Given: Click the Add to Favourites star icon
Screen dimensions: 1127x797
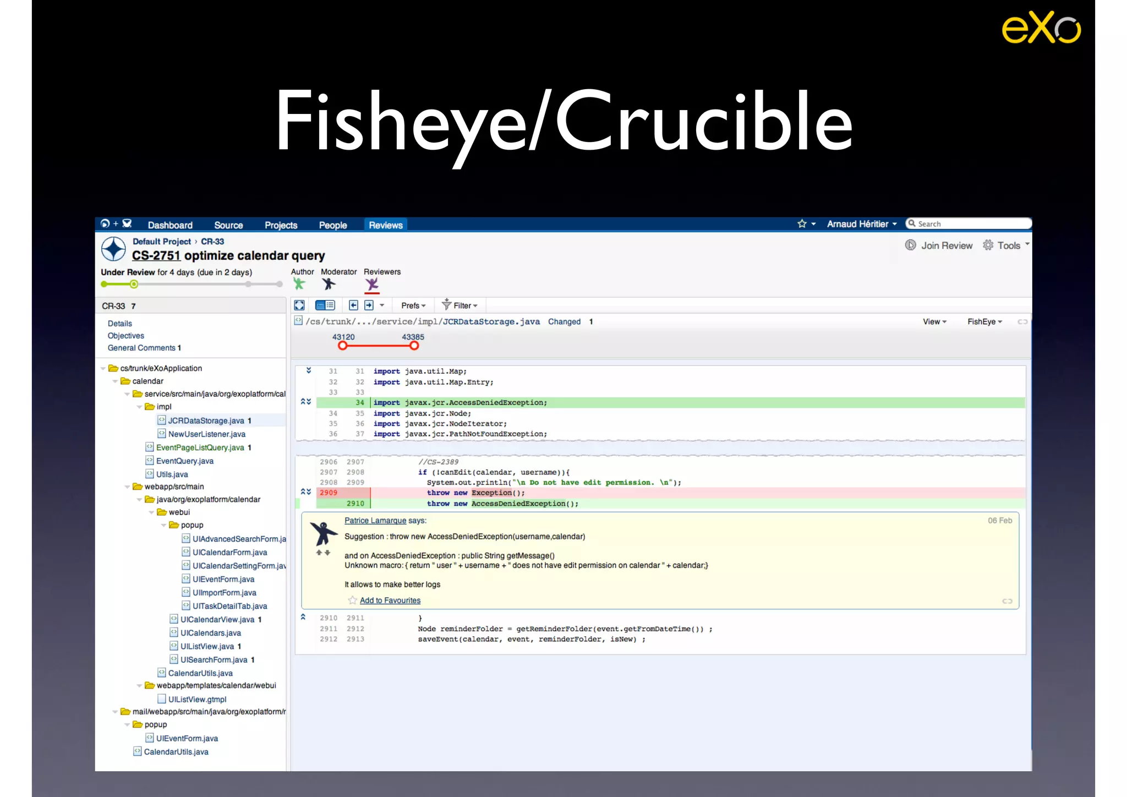Looking at the screenshot, I should pos(352,600).
